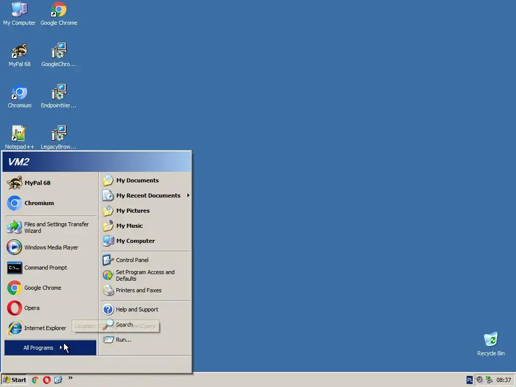Launch Chrome from Quick Launch bar
The image size is (516, 387).
(x=35, y=380)
